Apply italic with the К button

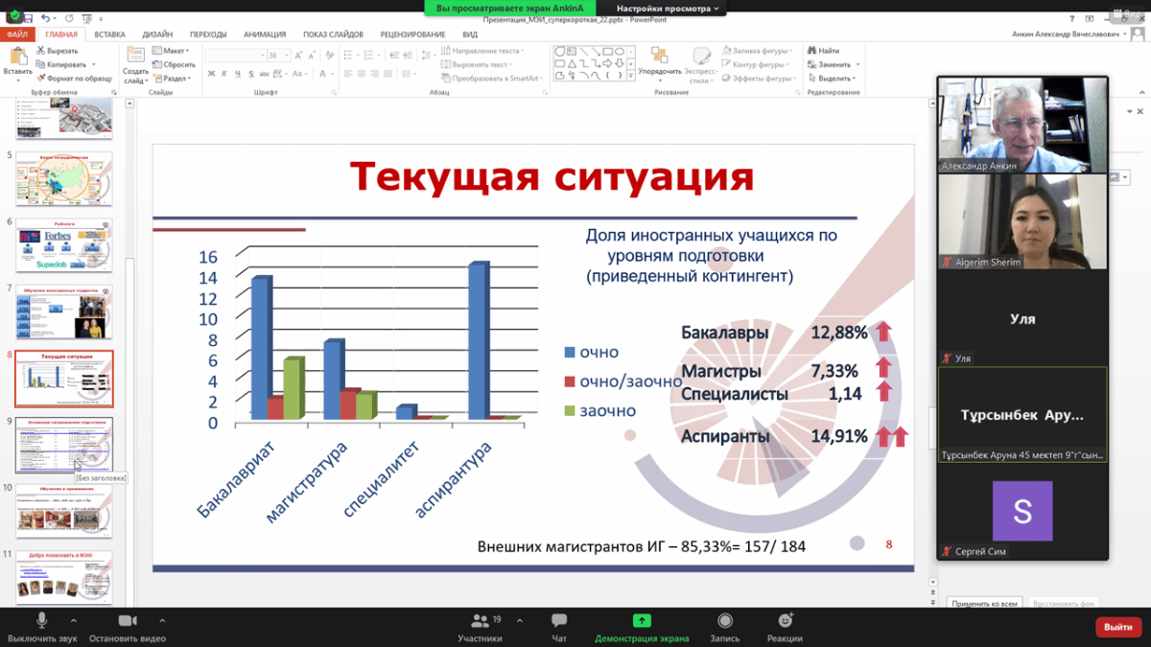(x=223, y=73)
